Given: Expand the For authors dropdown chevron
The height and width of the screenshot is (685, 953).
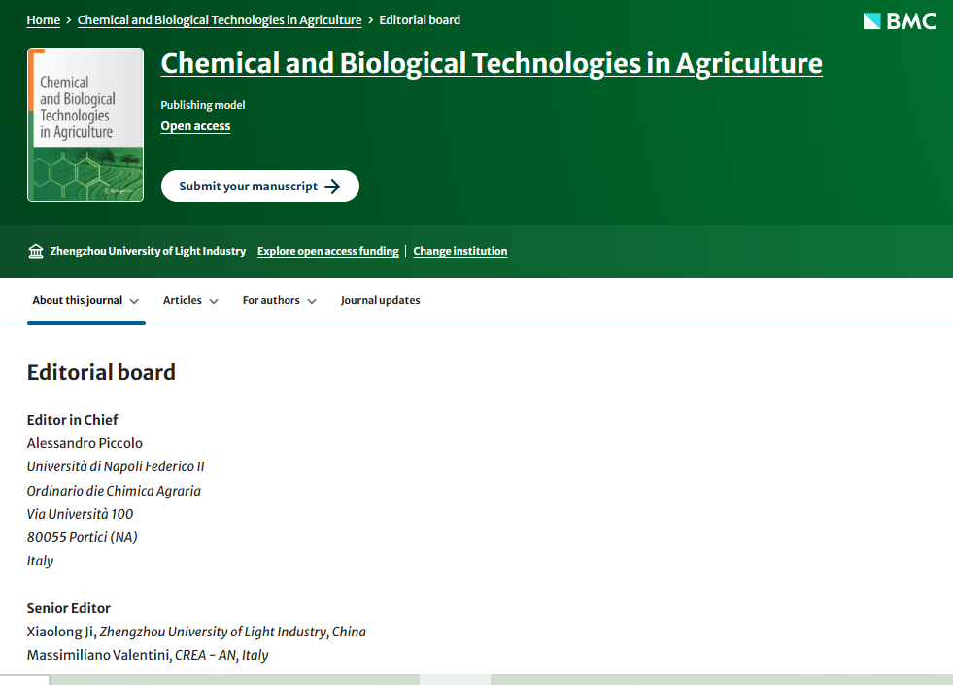Looking at the screenshot, I should click(x=312, y=301).
